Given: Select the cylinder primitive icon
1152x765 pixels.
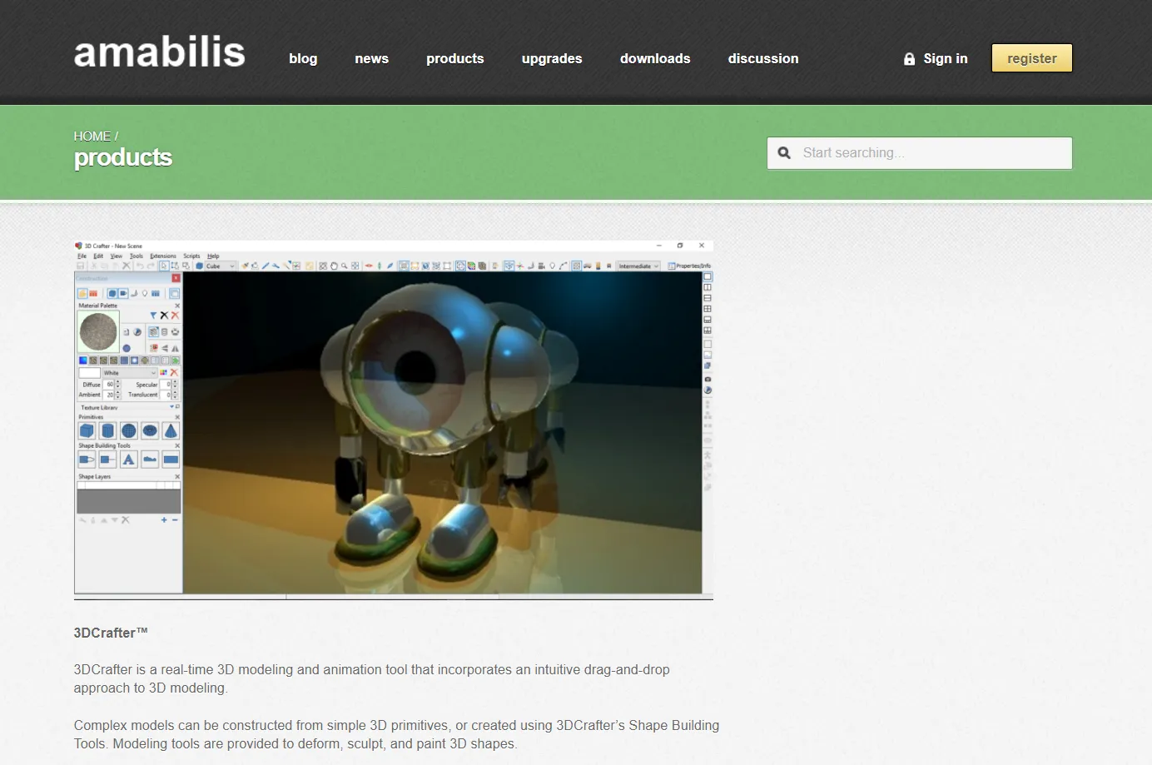Looking at the screenshot, I should pos(107,430).
